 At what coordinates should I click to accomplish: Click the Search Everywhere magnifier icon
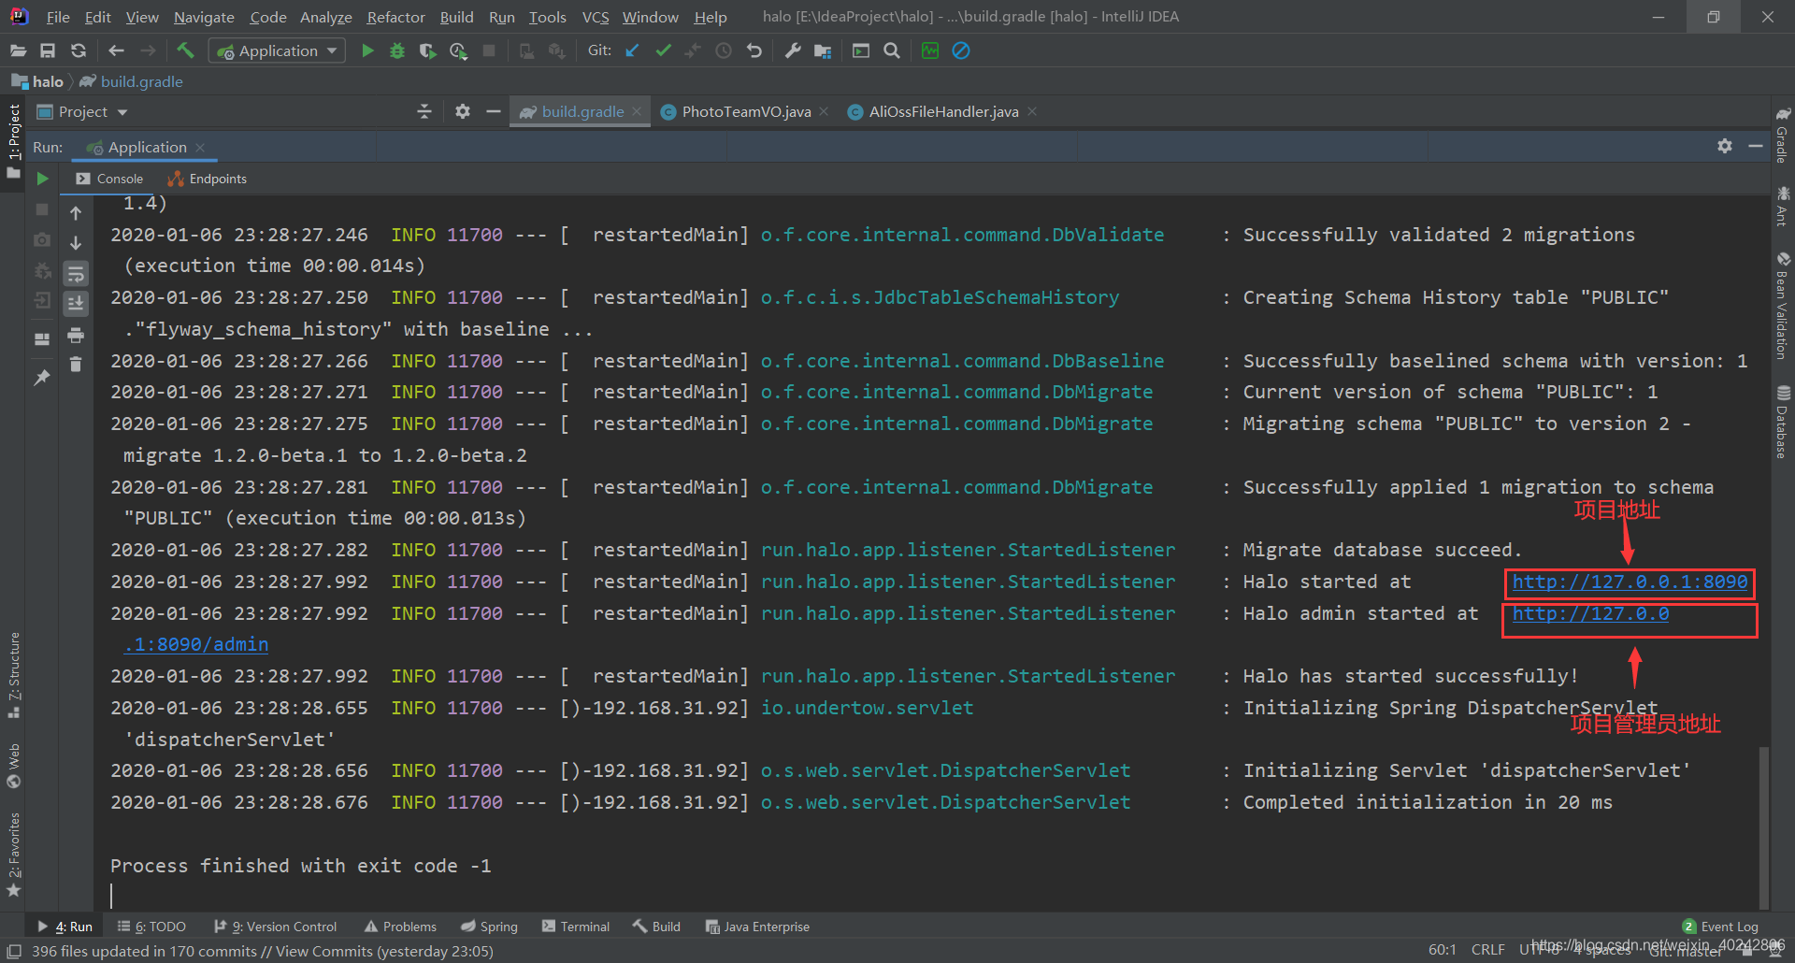(x=892, y=50)
